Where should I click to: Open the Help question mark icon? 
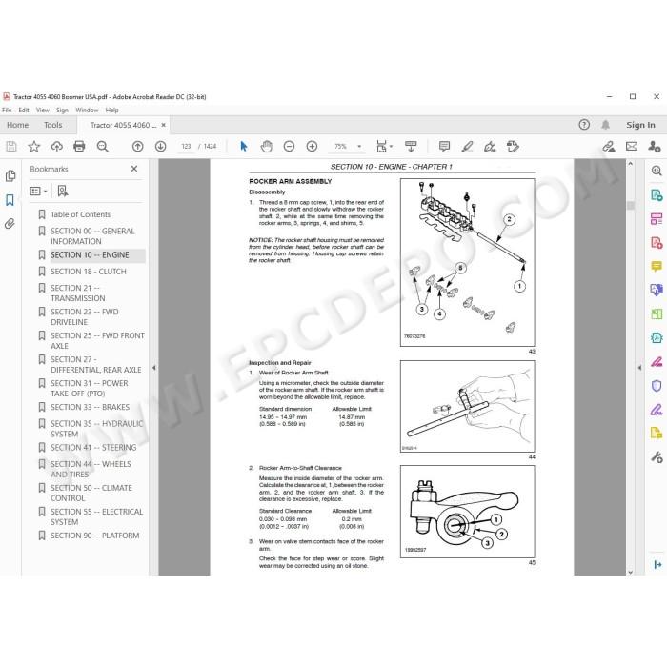(584, 125)
